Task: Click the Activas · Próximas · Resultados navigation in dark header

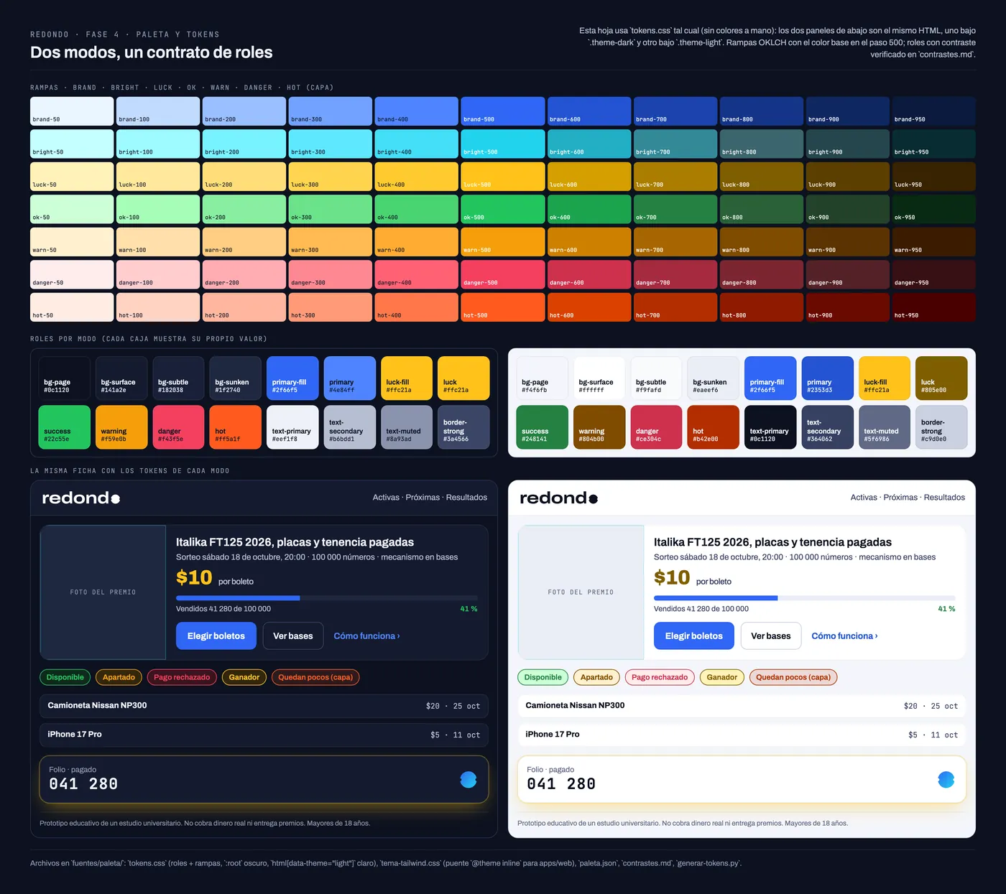Action: tap(430, 498)
